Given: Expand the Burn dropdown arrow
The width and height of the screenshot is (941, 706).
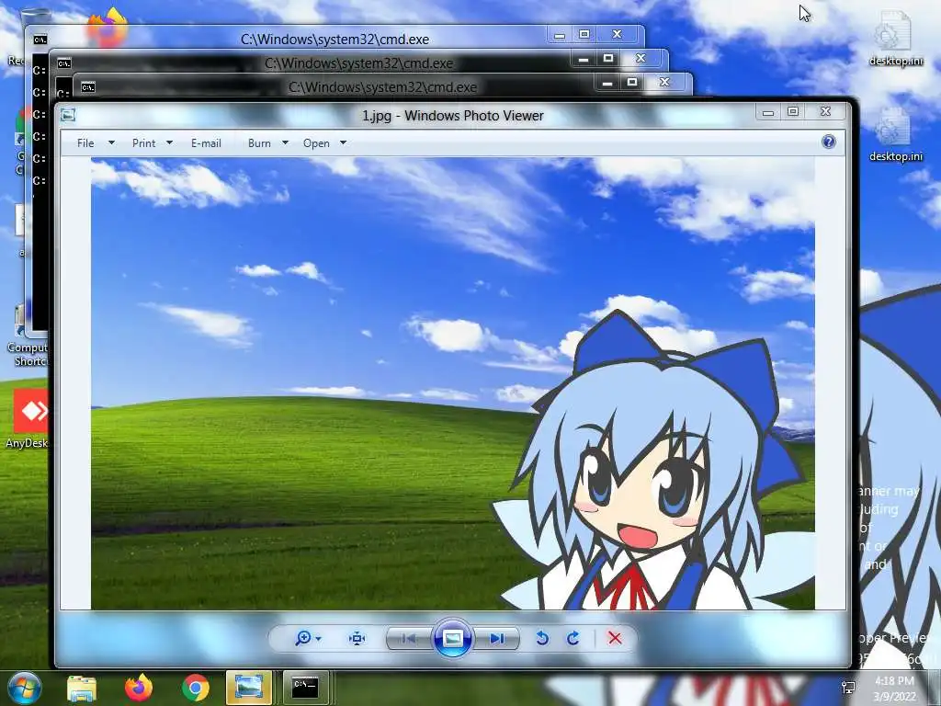Looking at the screenshot, I should tap(285, 142).
